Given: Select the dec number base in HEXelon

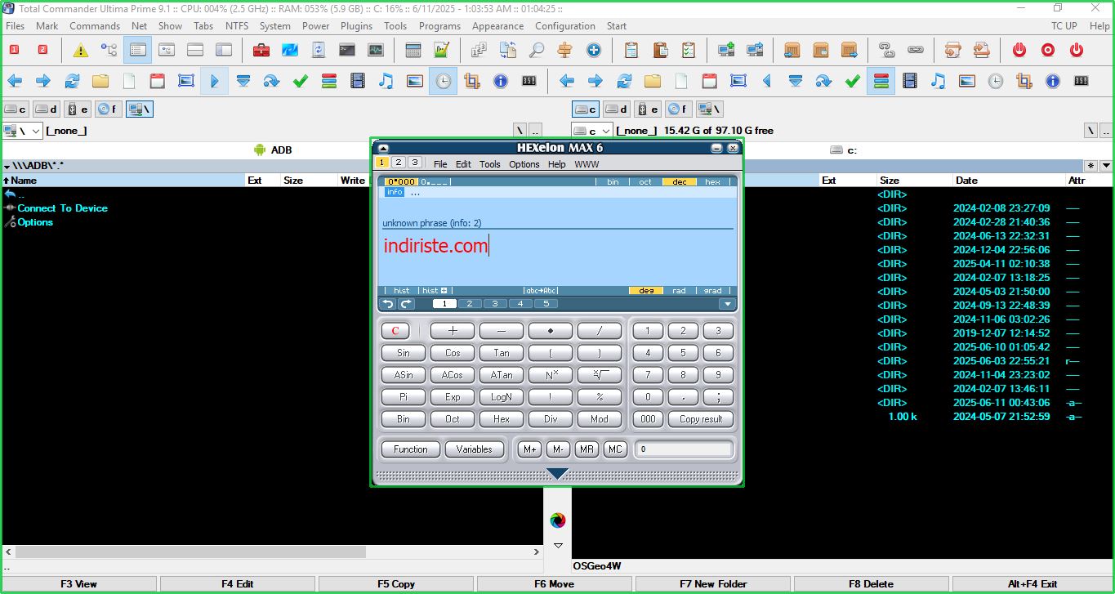Looking at the screenshot, I should pyautogui.click(x=680, y=182).
